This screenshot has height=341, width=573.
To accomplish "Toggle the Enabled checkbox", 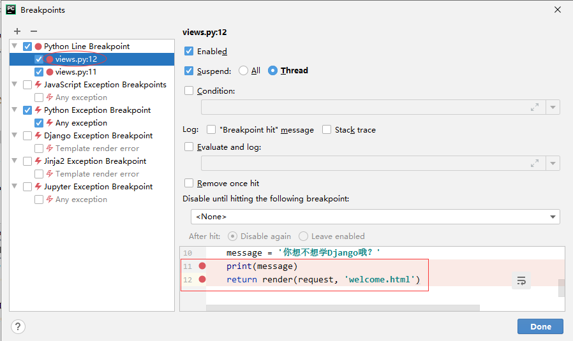I will tap(189, 51).
